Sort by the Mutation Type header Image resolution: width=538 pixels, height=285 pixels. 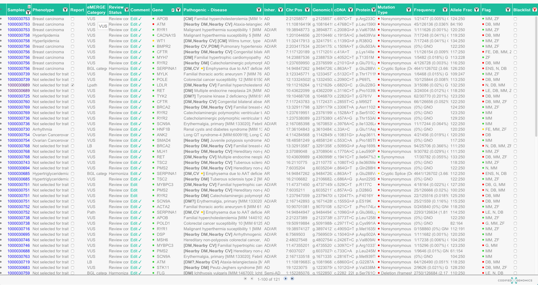click(386, 10)
